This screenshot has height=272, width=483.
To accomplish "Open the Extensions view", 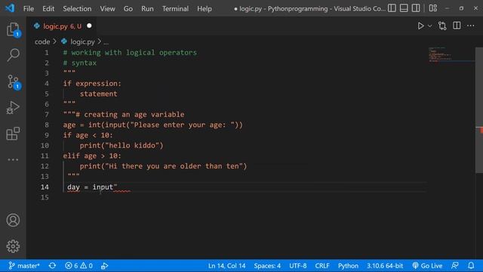I will pyautogui.click(x=13, y=134).
